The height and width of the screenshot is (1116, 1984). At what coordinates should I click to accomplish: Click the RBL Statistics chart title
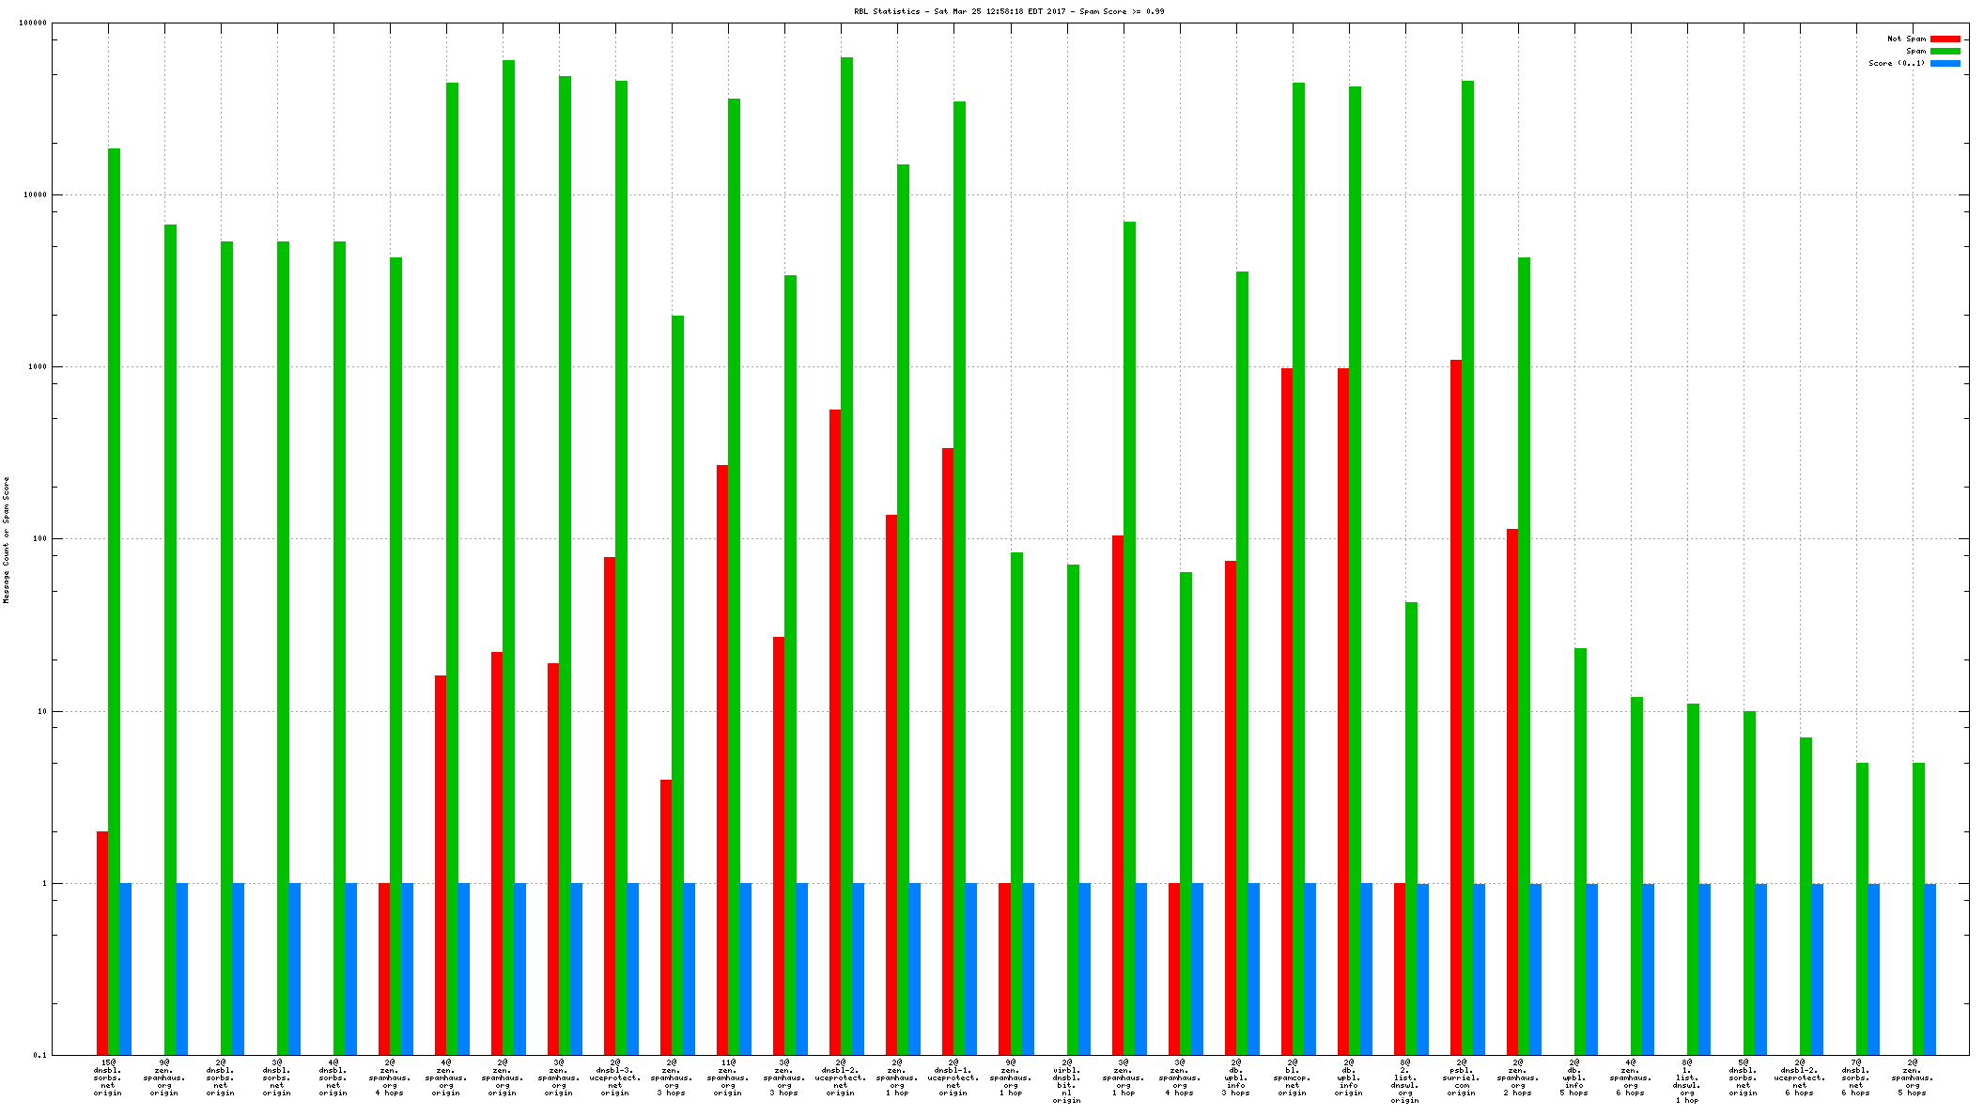pos(1009,11)
